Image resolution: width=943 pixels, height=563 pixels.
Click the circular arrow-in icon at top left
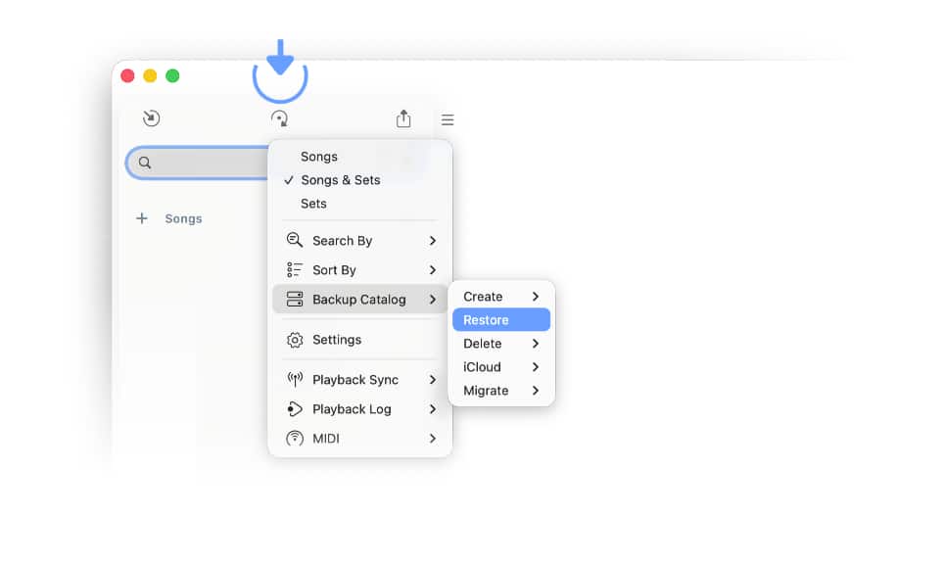click(151, 118)
